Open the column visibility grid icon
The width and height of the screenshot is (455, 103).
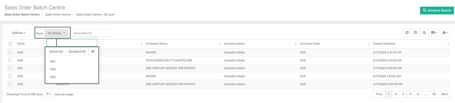click(x=434, y=33)
